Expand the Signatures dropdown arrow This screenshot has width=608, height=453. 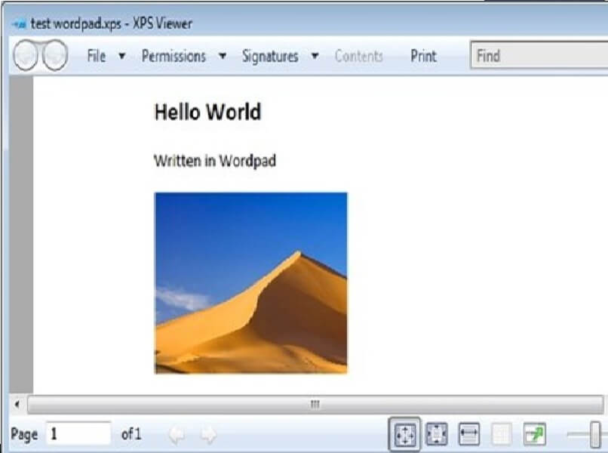(x=315, y=55)
